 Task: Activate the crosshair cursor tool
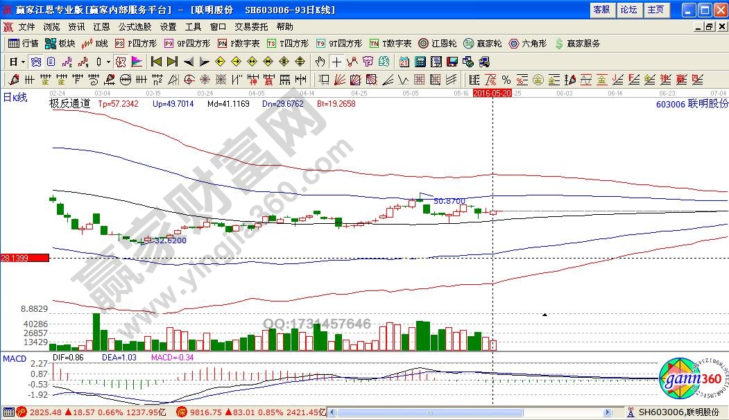click(x=337, y=61)
